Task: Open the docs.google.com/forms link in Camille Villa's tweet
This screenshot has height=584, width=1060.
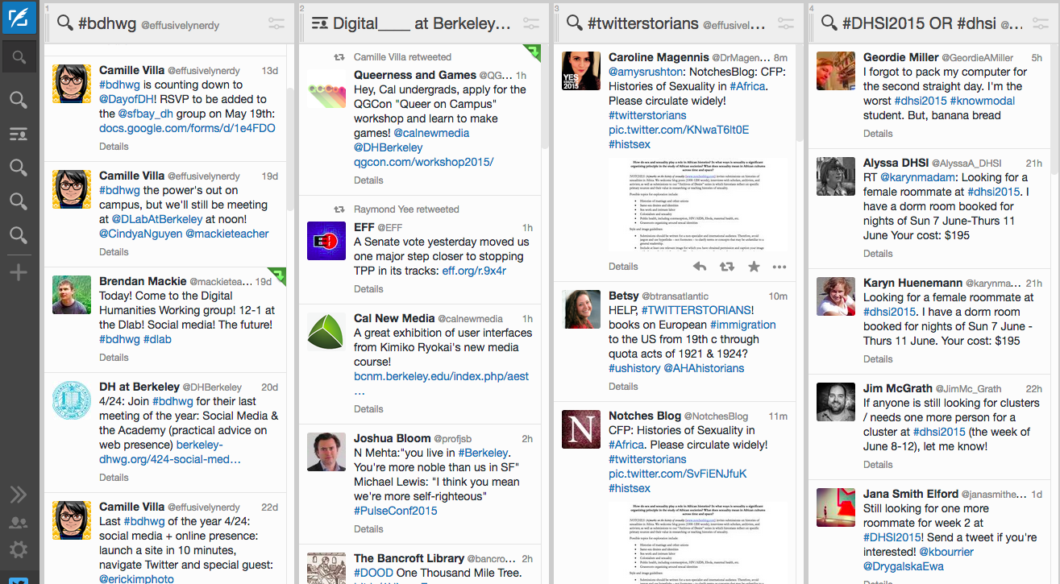Action: click(187, 128)
